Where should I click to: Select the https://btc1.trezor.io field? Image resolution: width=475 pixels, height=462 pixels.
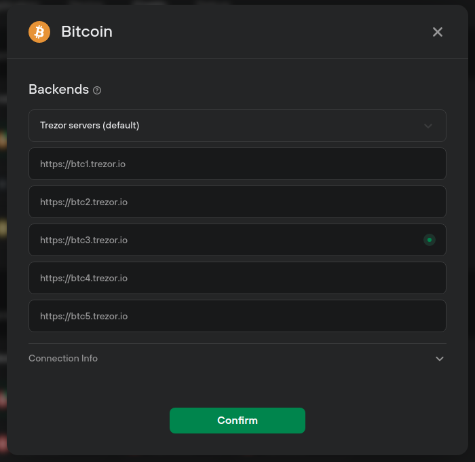point(237,164)
